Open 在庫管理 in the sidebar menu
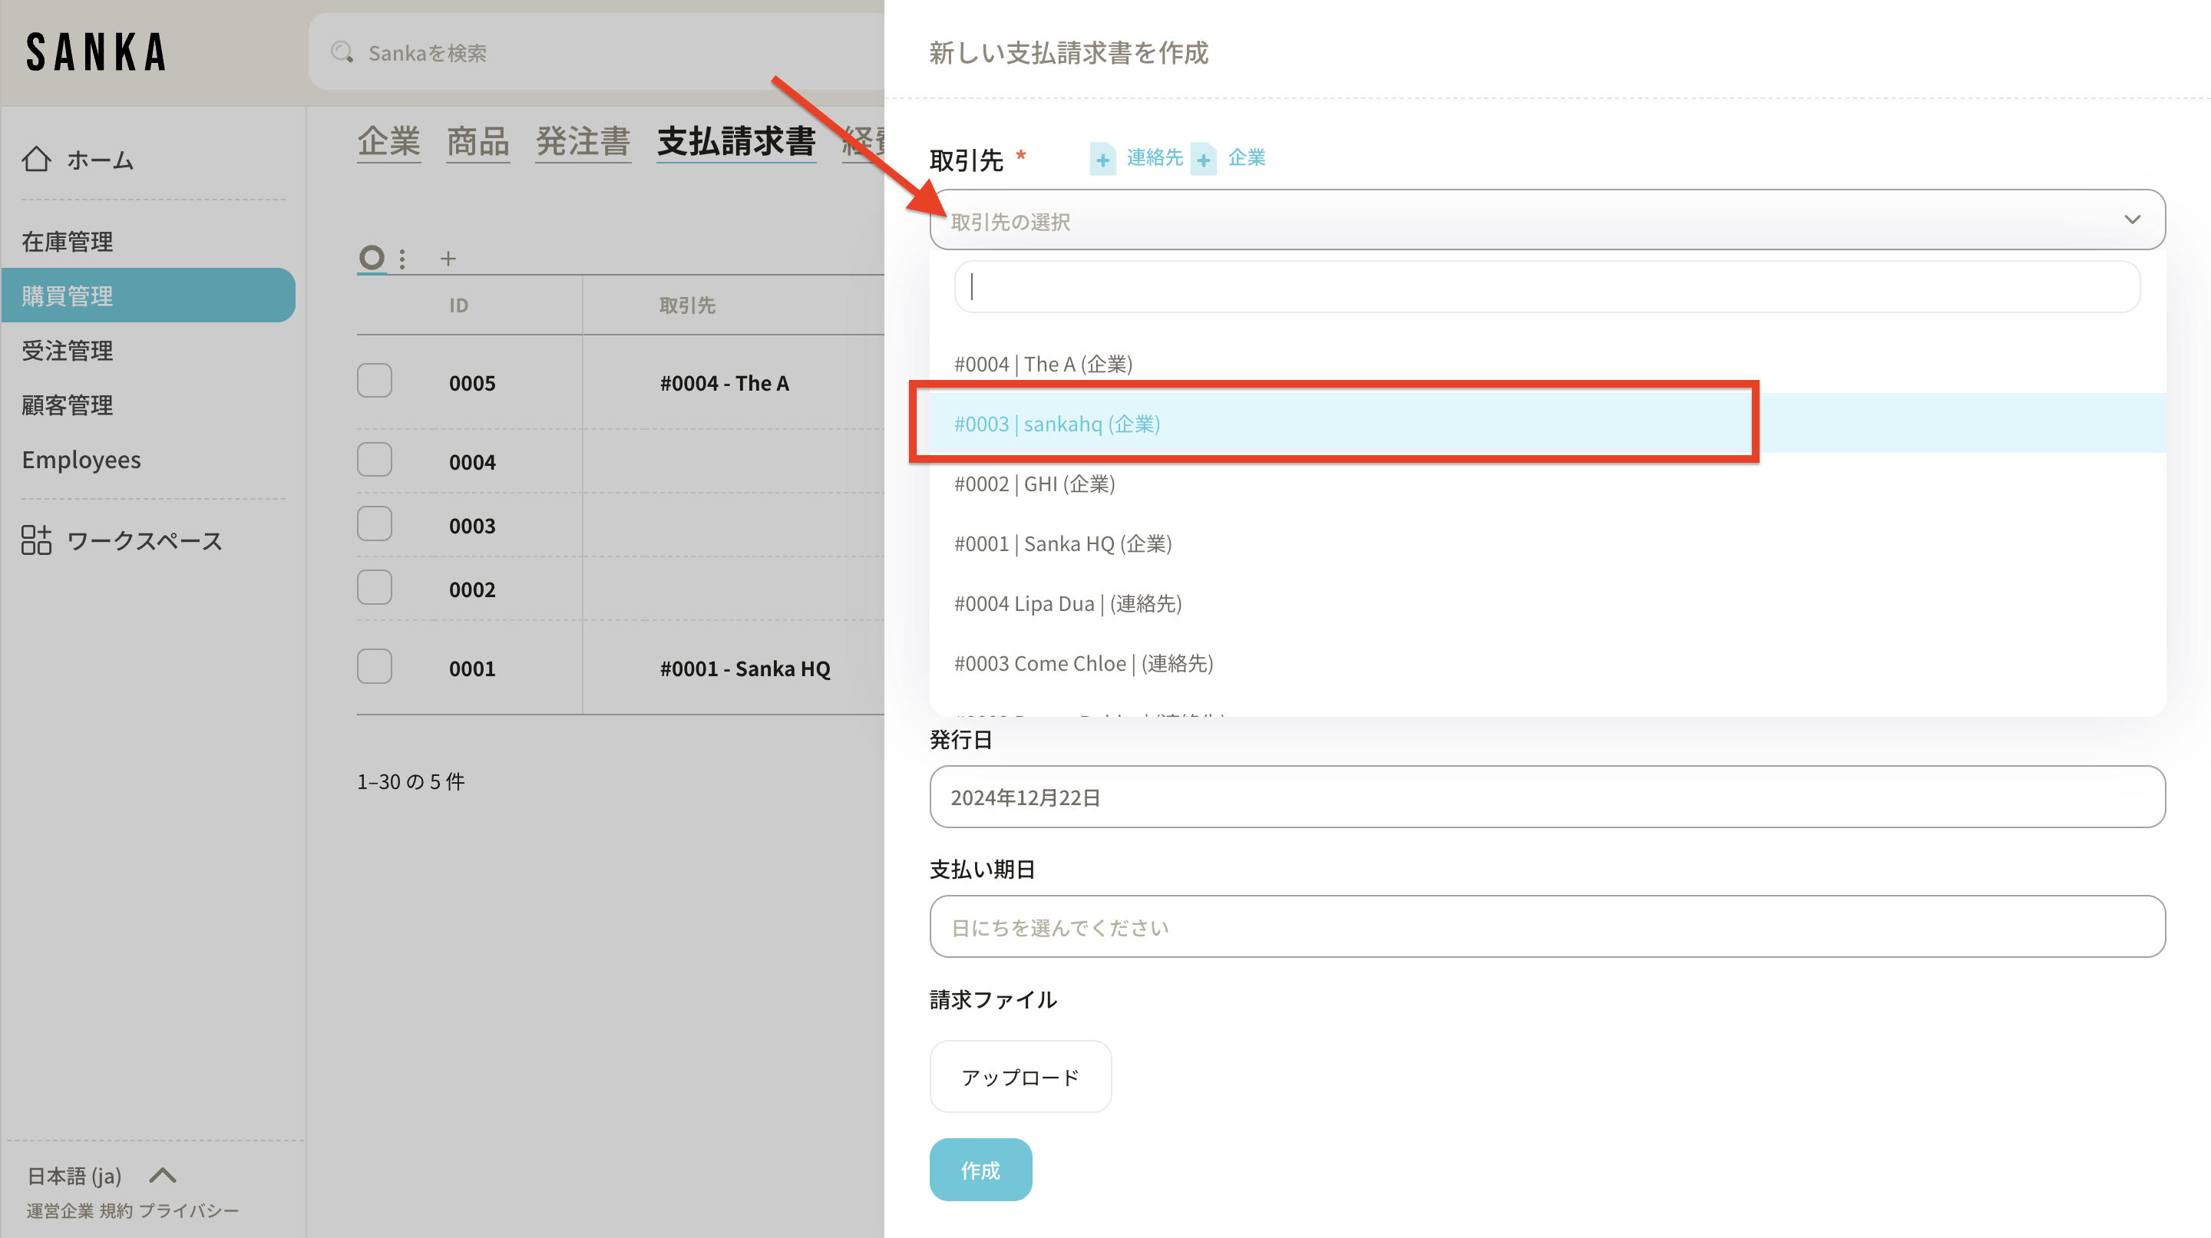This screenshot has height=1238, width=2211. pyautogui.click(x=67, y=242)
